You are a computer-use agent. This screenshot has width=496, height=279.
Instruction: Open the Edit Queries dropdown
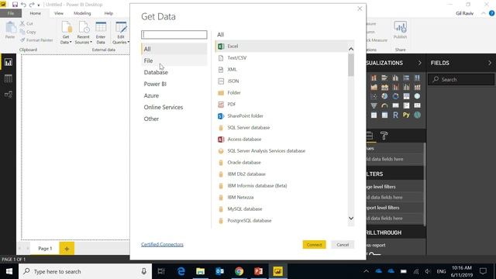(x=121, y=40)
